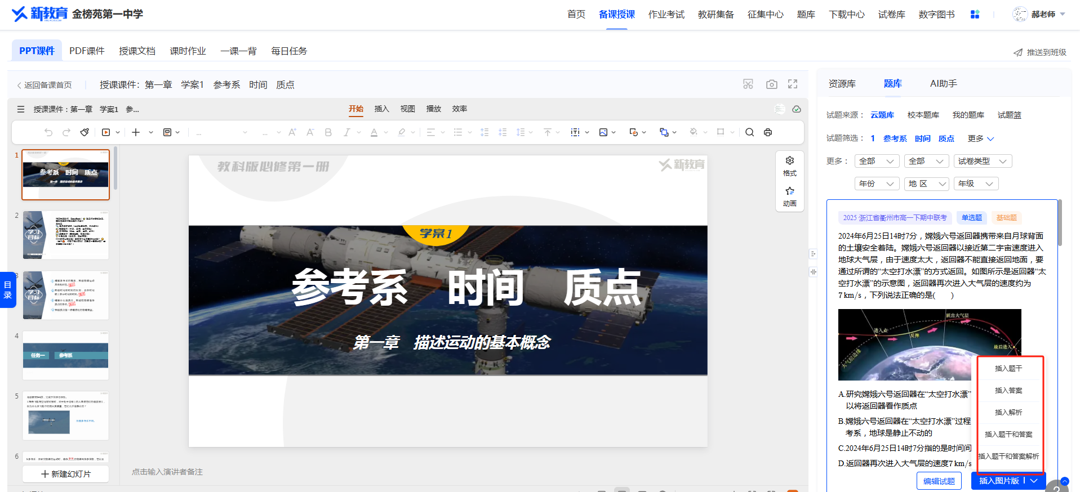Click 推送到班级
This screenshot has width=1080, height=492.
click(x=1040, y=52)
